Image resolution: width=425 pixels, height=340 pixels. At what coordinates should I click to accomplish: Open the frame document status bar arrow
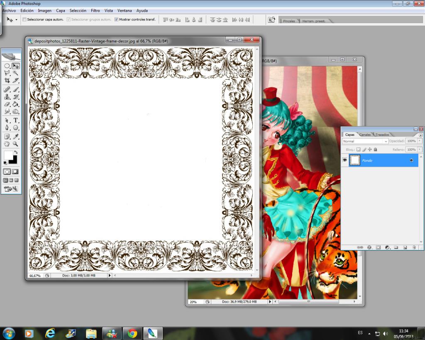[x=110, y=276]
